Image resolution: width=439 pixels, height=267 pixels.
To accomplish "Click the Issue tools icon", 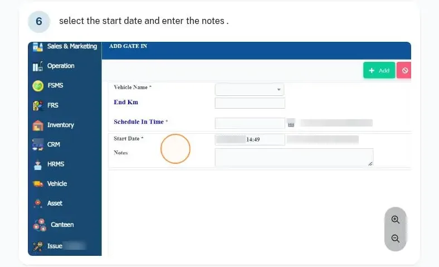I will [x=38, y=246].
